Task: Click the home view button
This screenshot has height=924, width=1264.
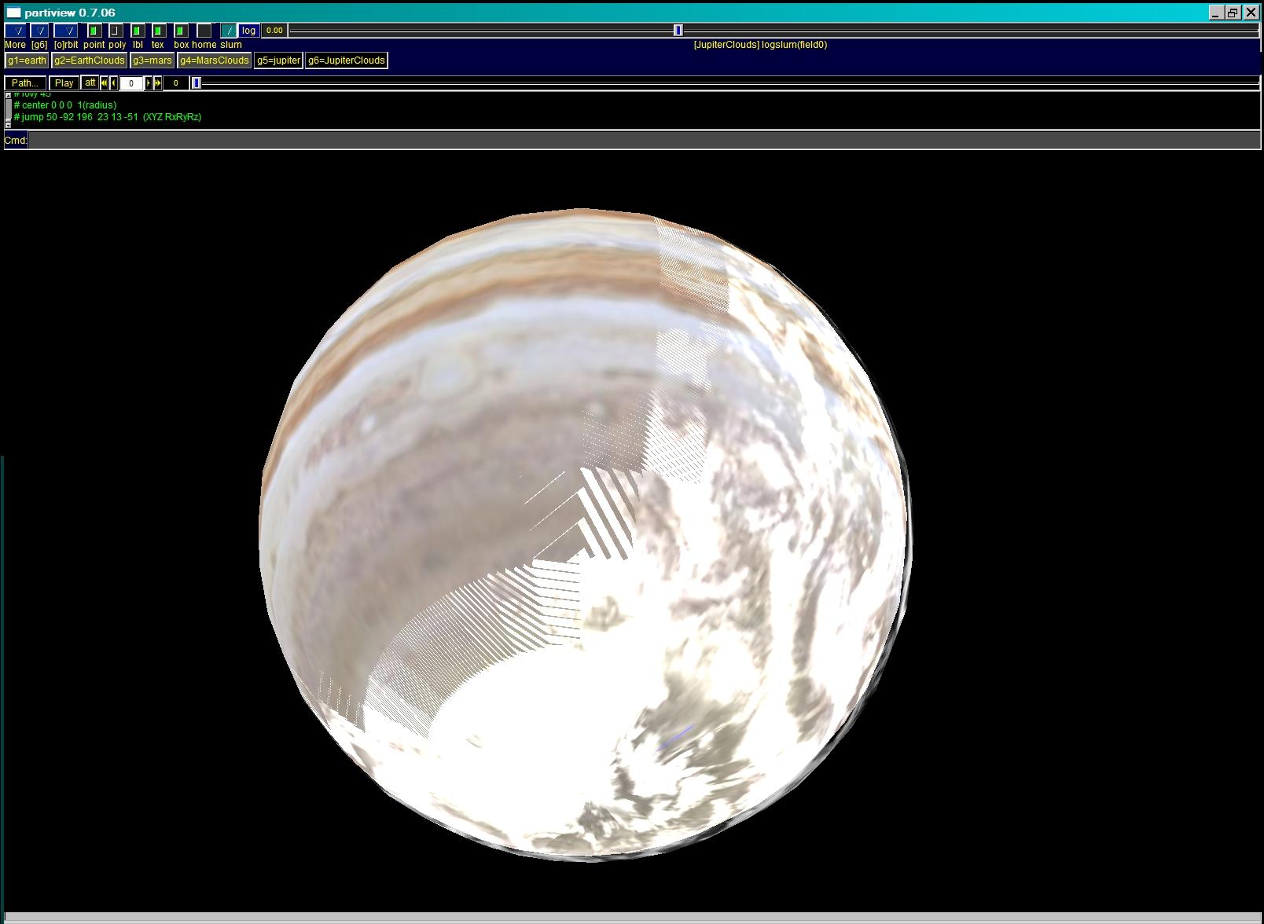Action: pyautogui.click(x=204, y=31)
